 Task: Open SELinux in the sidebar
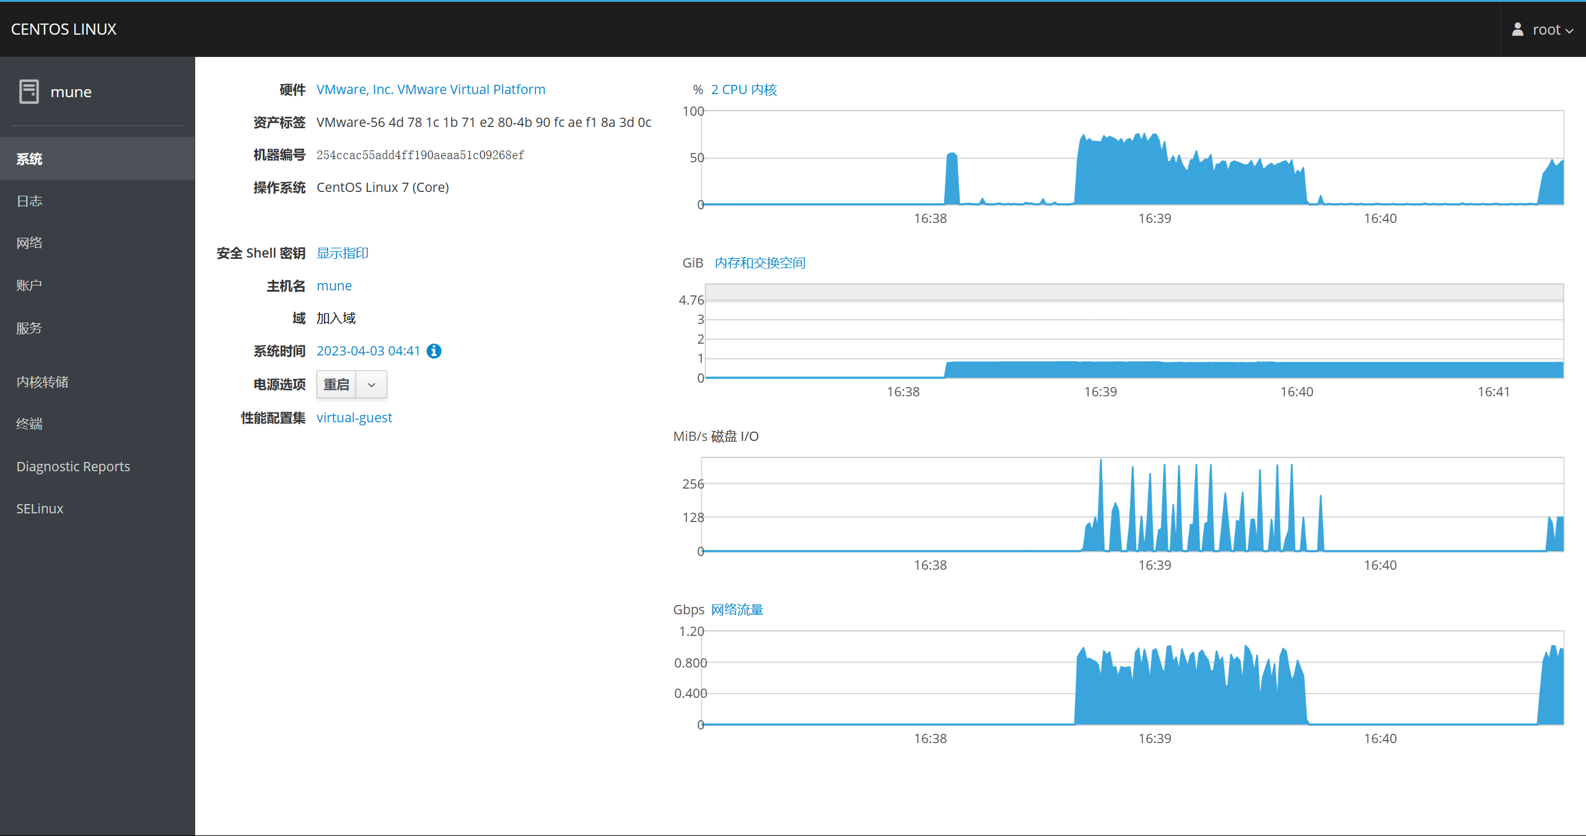point(97,508)
